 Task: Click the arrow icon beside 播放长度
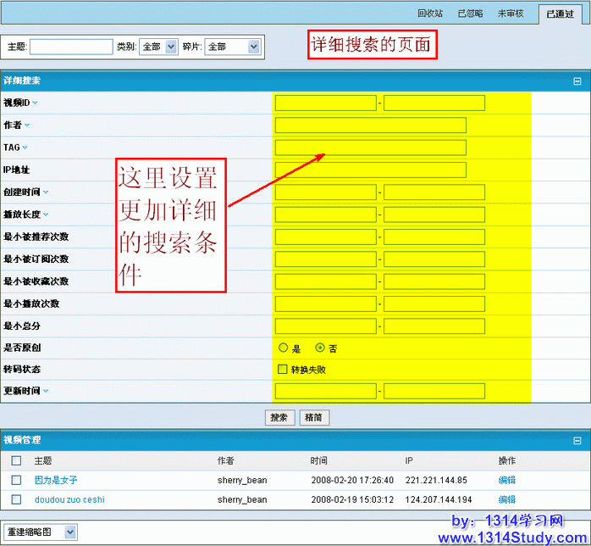pyautogui.click(x=45, y=214)
